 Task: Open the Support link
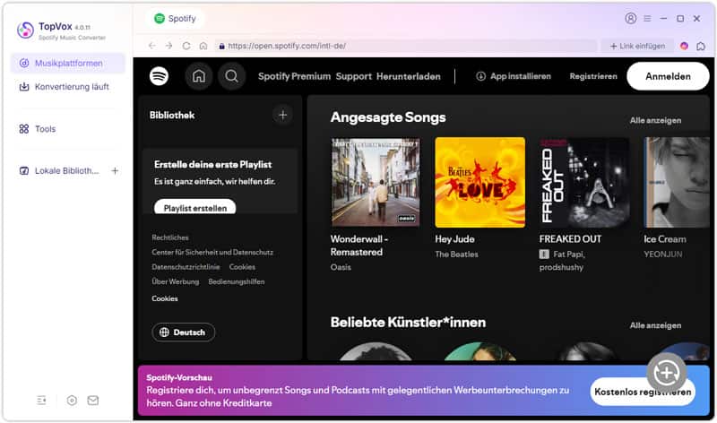[353, 76]
